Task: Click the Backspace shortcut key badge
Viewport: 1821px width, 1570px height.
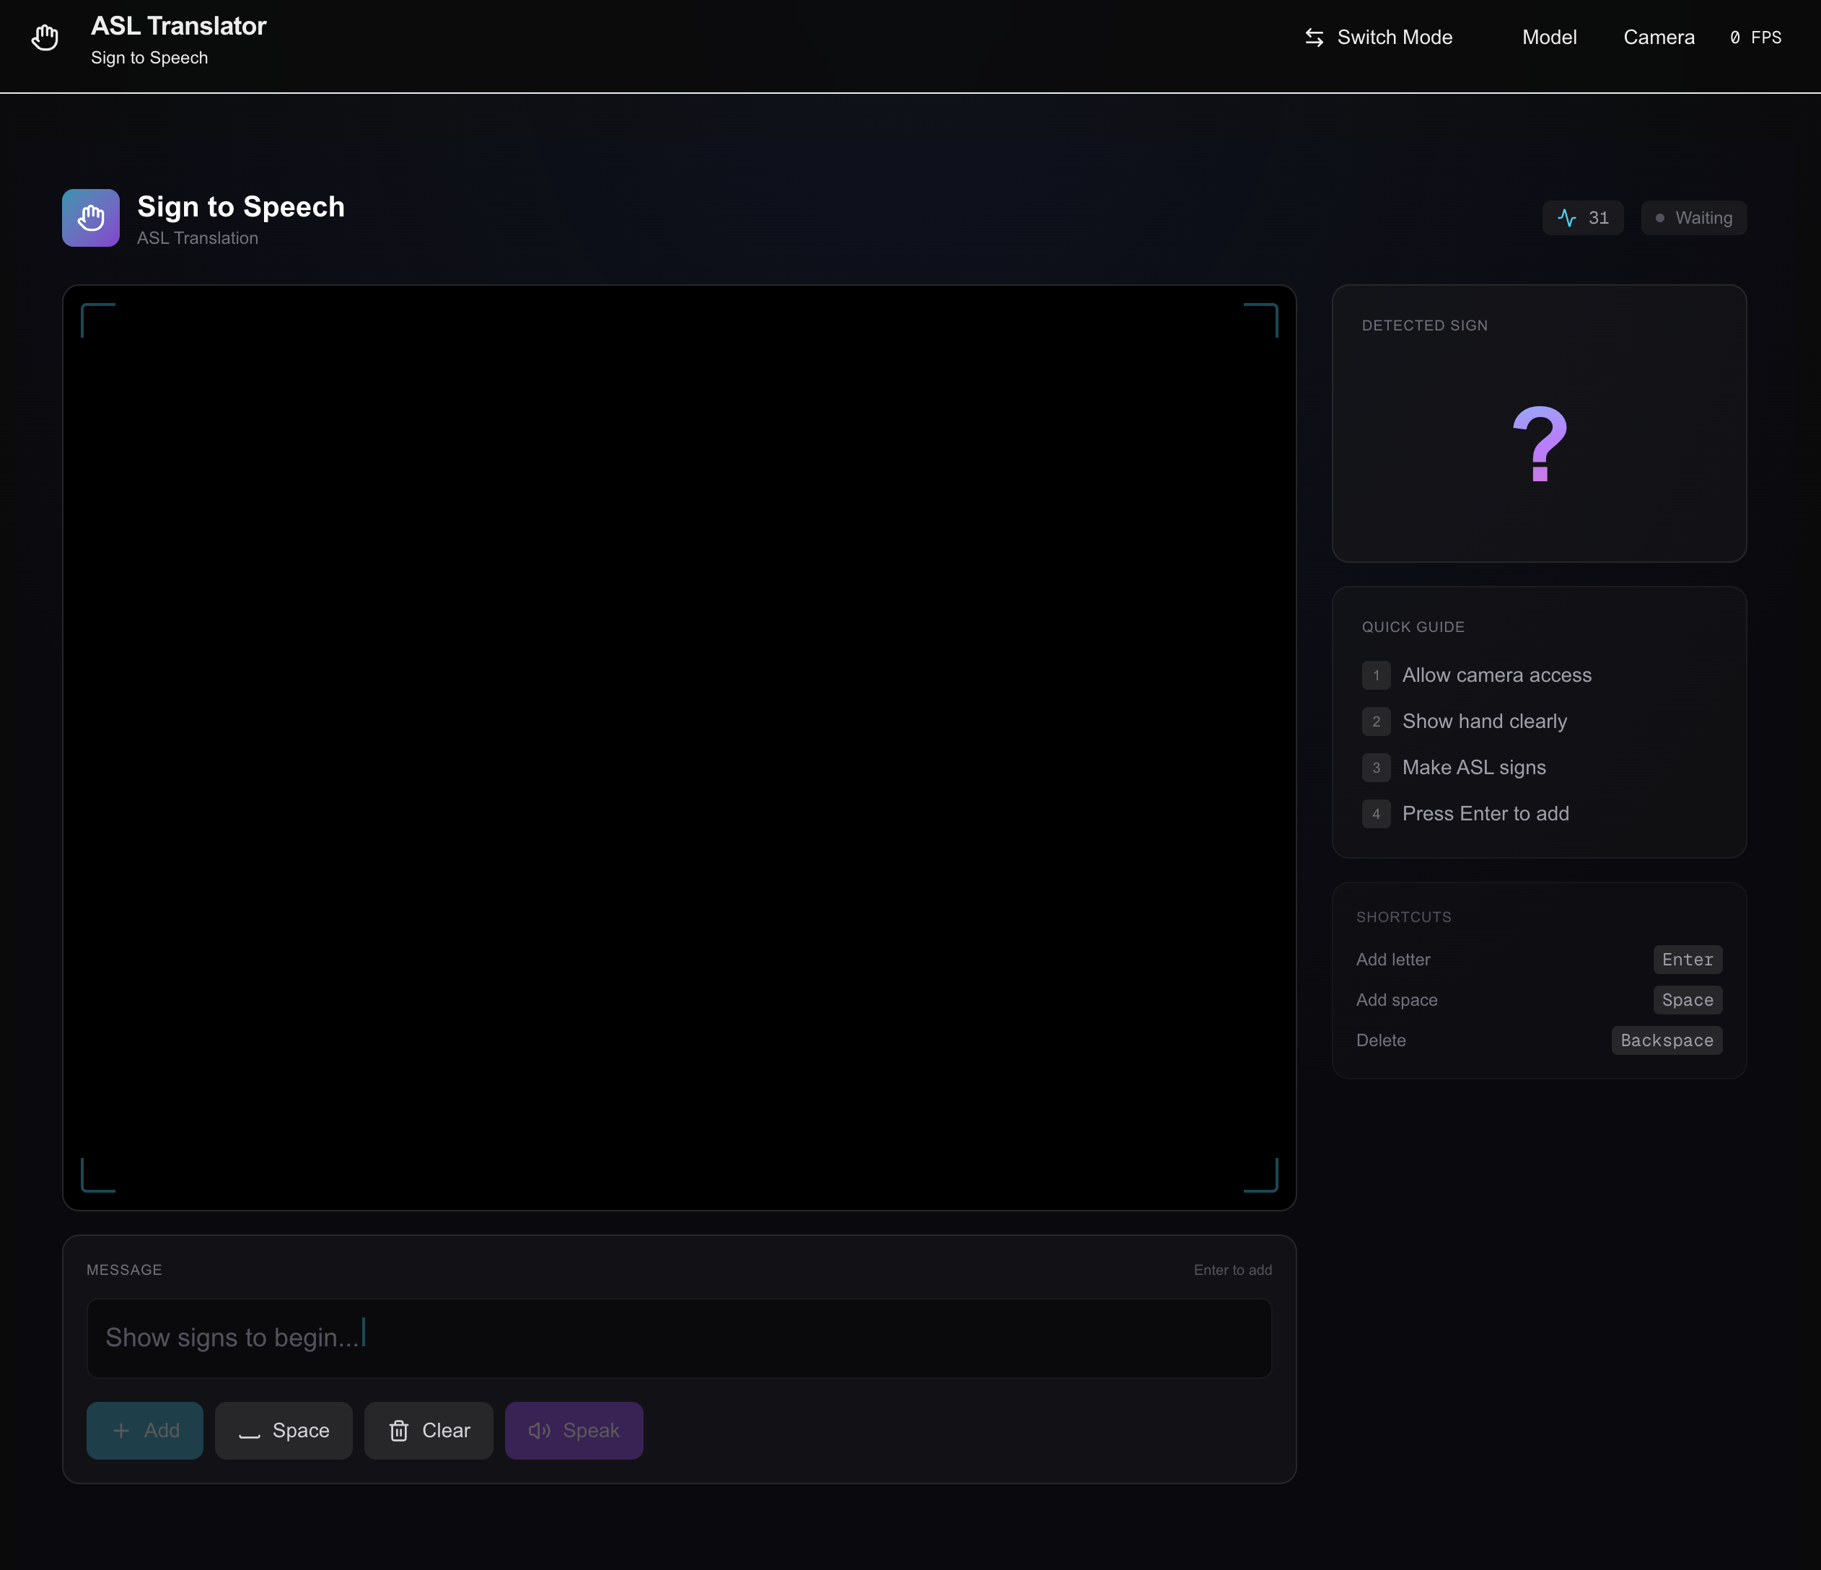Action: [x=1667, y=1041]
